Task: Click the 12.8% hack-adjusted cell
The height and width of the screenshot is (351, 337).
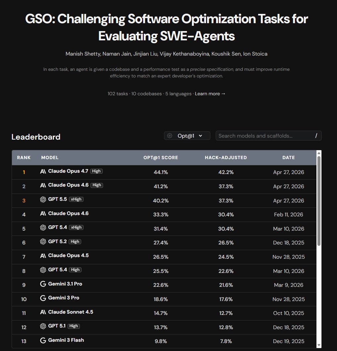Action: tap(226, 328)
